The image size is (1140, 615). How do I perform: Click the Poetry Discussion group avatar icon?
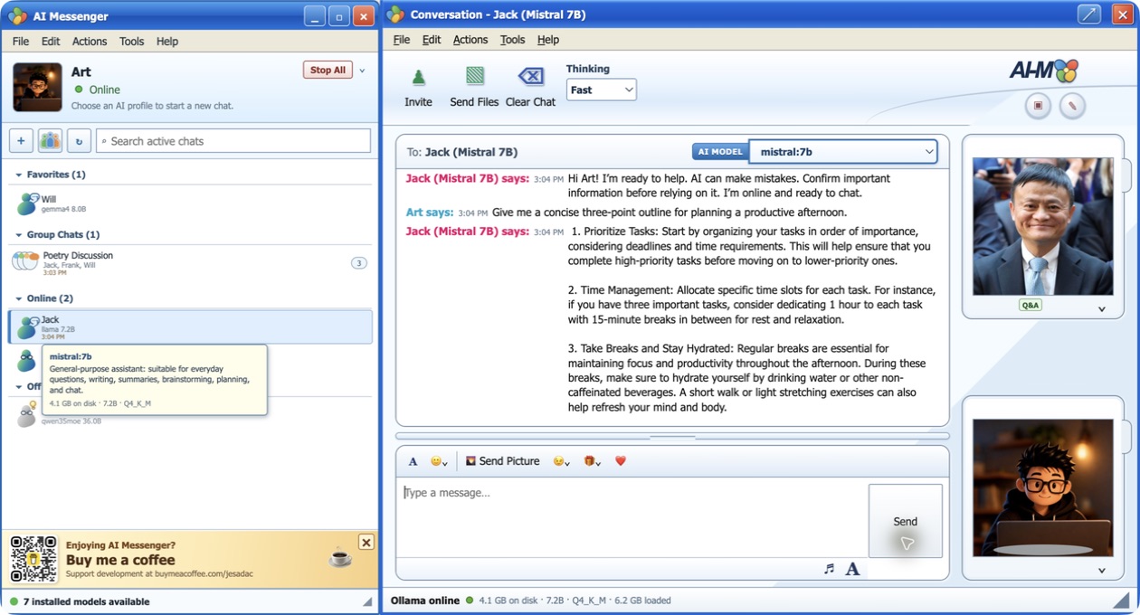click(25, 261)
